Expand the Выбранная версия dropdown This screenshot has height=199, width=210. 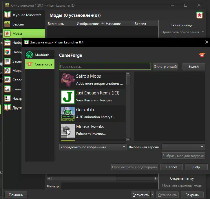pyautogui.click(x=183, y=147)
